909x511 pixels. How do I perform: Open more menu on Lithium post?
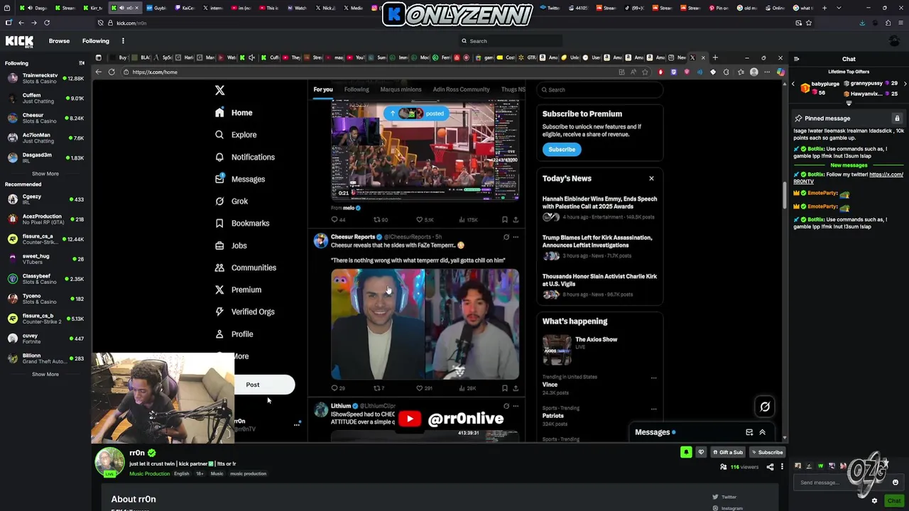(x=516, y=406)
